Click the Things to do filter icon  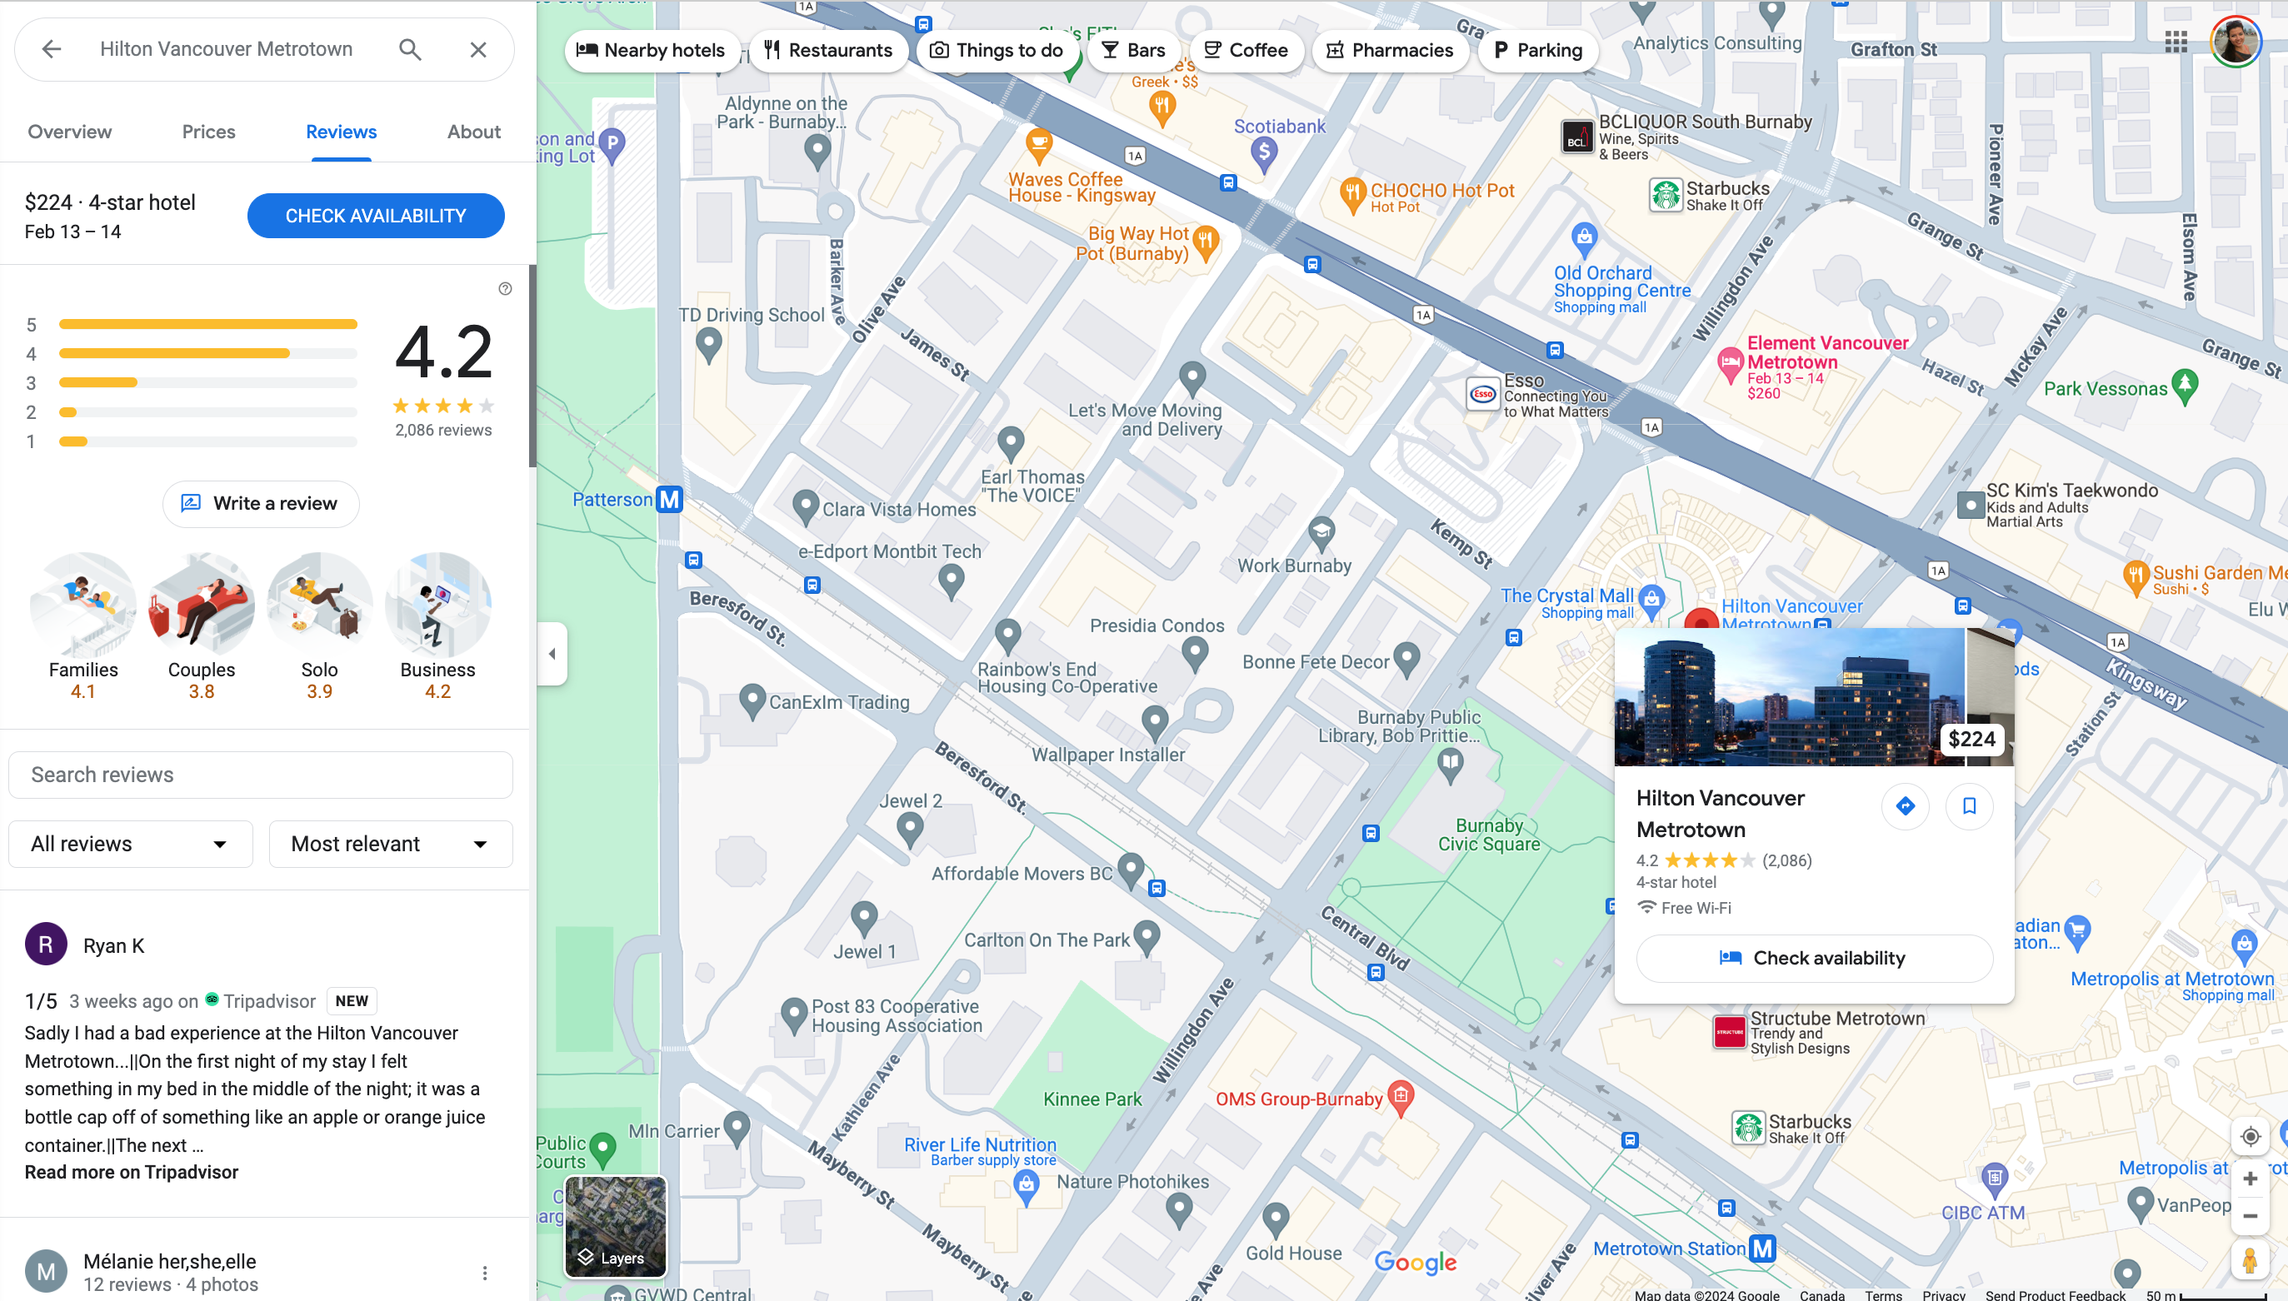(938, 50)
